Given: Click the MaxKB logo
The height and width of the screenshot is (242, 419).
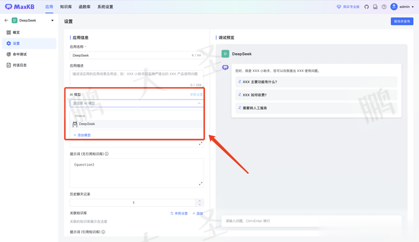Looking at the screenshot, I should pyautogui.click(x=20, y=7).
